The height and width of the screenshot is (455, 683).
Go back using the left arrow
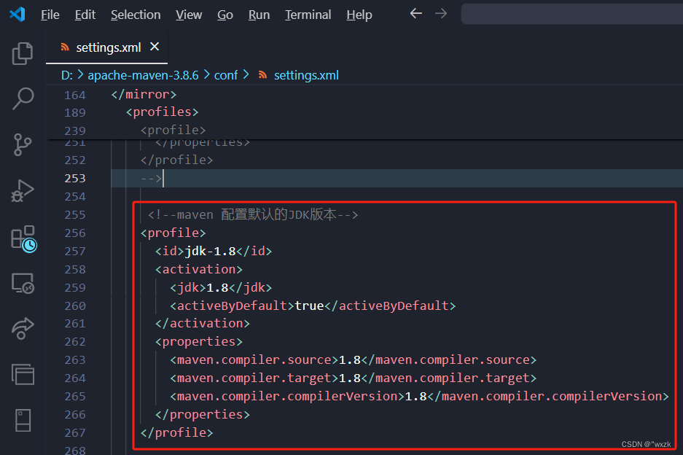tap(416, 14)
